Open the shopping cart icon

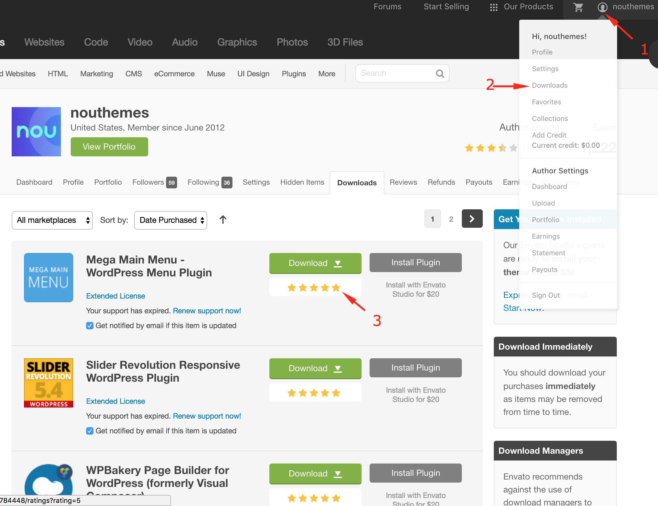click(578, 7)
